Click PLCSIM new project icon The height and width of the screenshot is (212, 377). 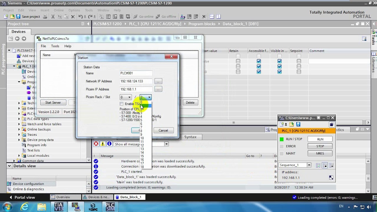coord(282,124)
